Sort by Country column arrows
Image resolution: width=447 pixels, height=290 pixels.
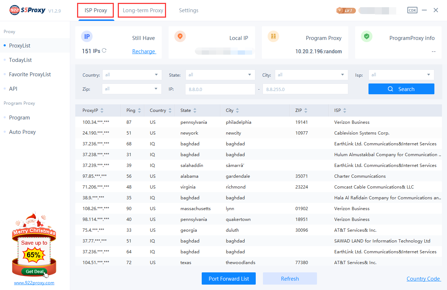coord(170,110)
